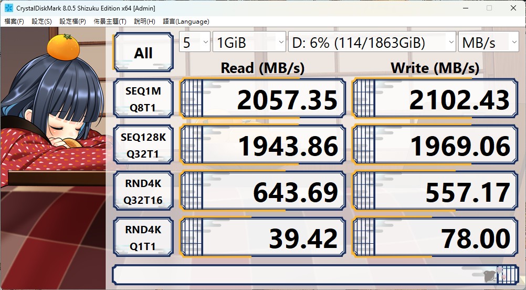The height and width of the screenshot is (290, 526).
Task: Run all benchmarks with All button
Action: point(143,53)
